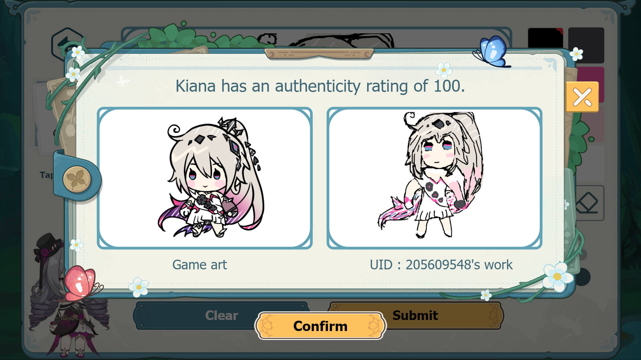The height and width of the screenshot is (360, 641).
Task: Click the butterfly emblem clasp on the book
Action: [x=77, y=179]
